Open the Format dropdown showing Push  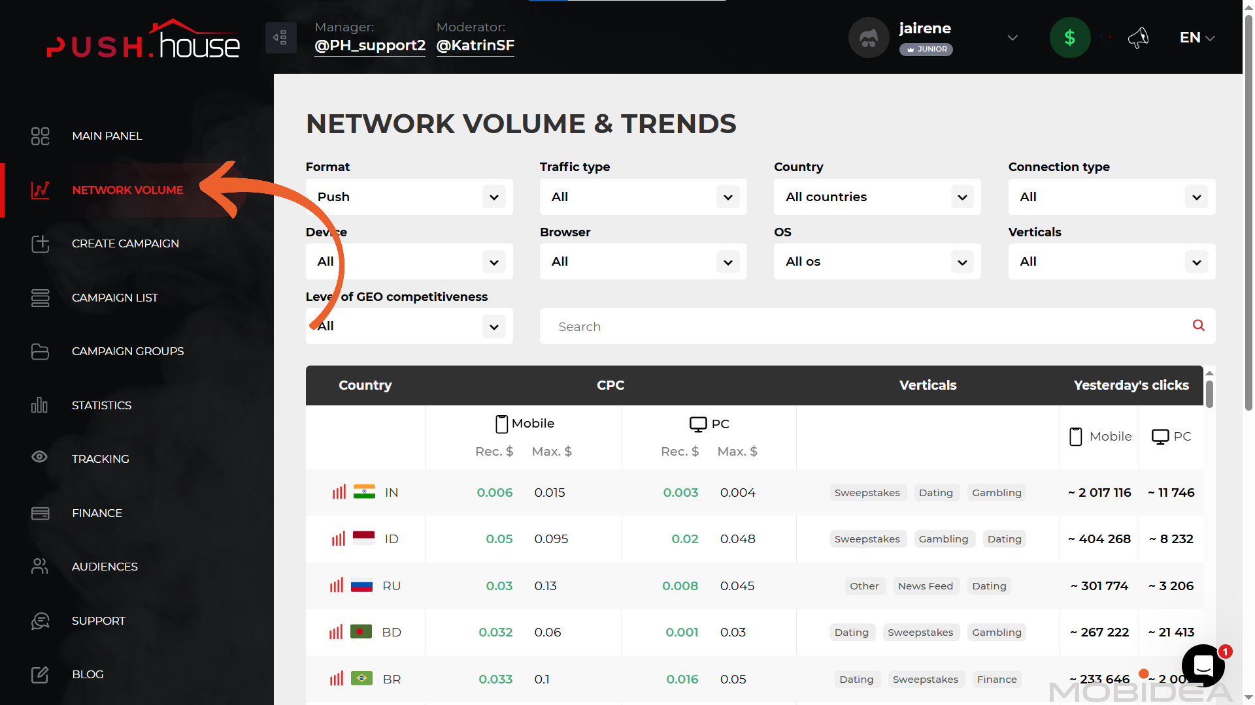click(x=409, y=196)
